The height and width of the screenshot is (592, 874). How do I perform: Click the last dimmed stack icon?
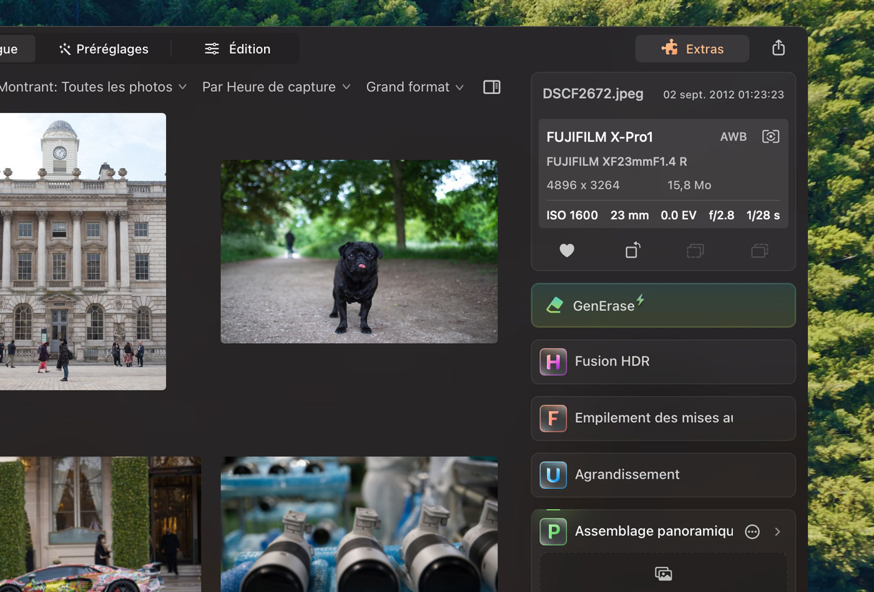(760, 250)
